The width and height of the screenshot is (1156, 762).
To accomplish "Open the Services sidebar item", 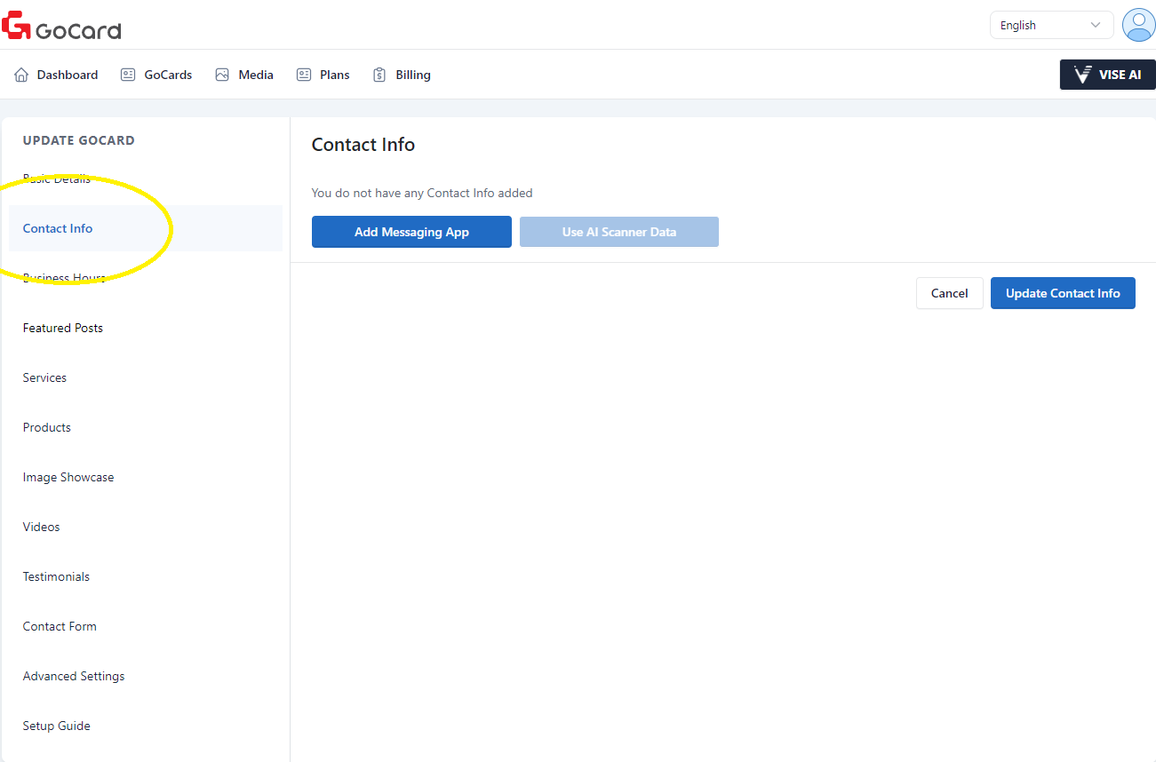I will (x=44, y=377).
